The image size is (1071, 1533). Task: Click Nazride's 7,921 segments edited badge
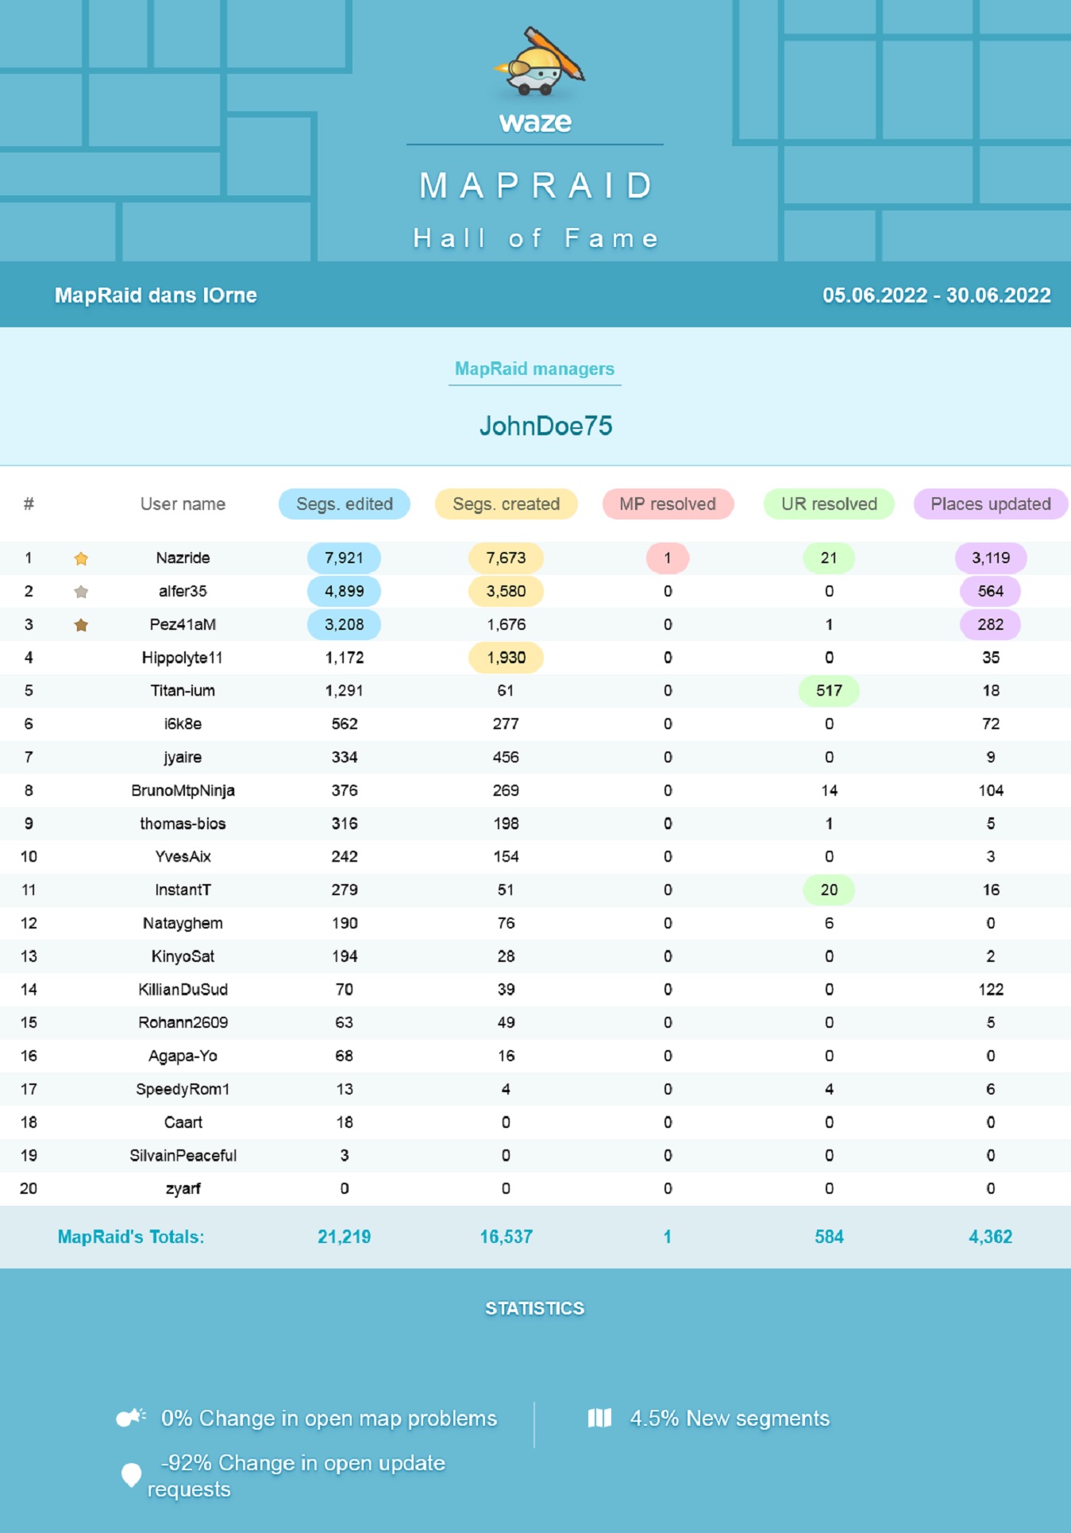click(x=344, y=558)
